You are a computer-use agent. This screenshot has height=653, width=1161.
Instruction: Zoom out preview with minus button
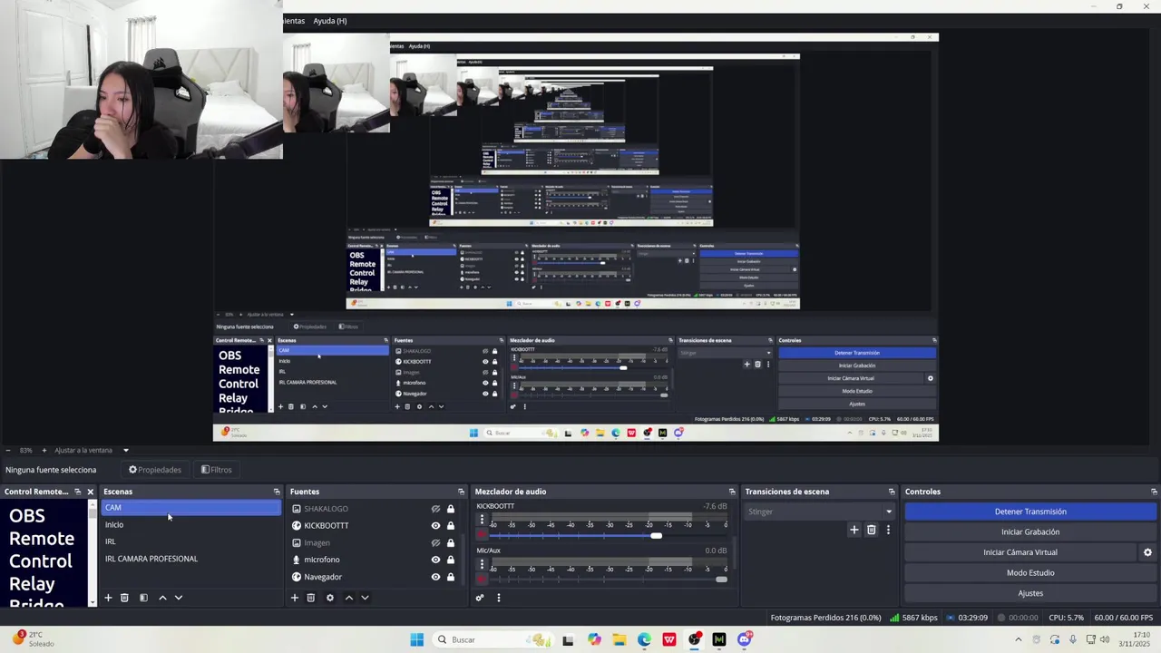point(8,450)
